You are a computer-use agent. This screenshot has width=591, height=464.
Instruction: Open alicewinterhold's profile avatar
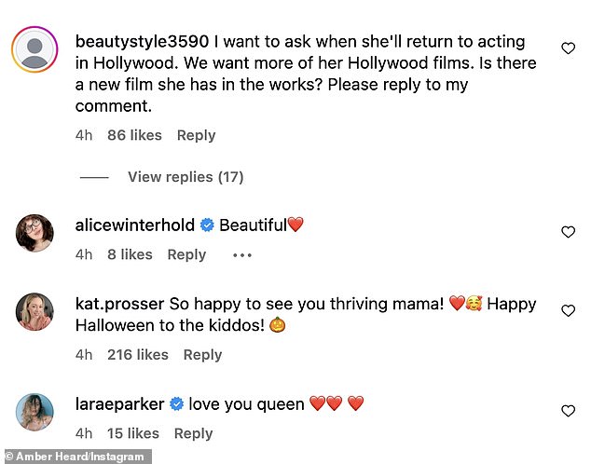34,233
